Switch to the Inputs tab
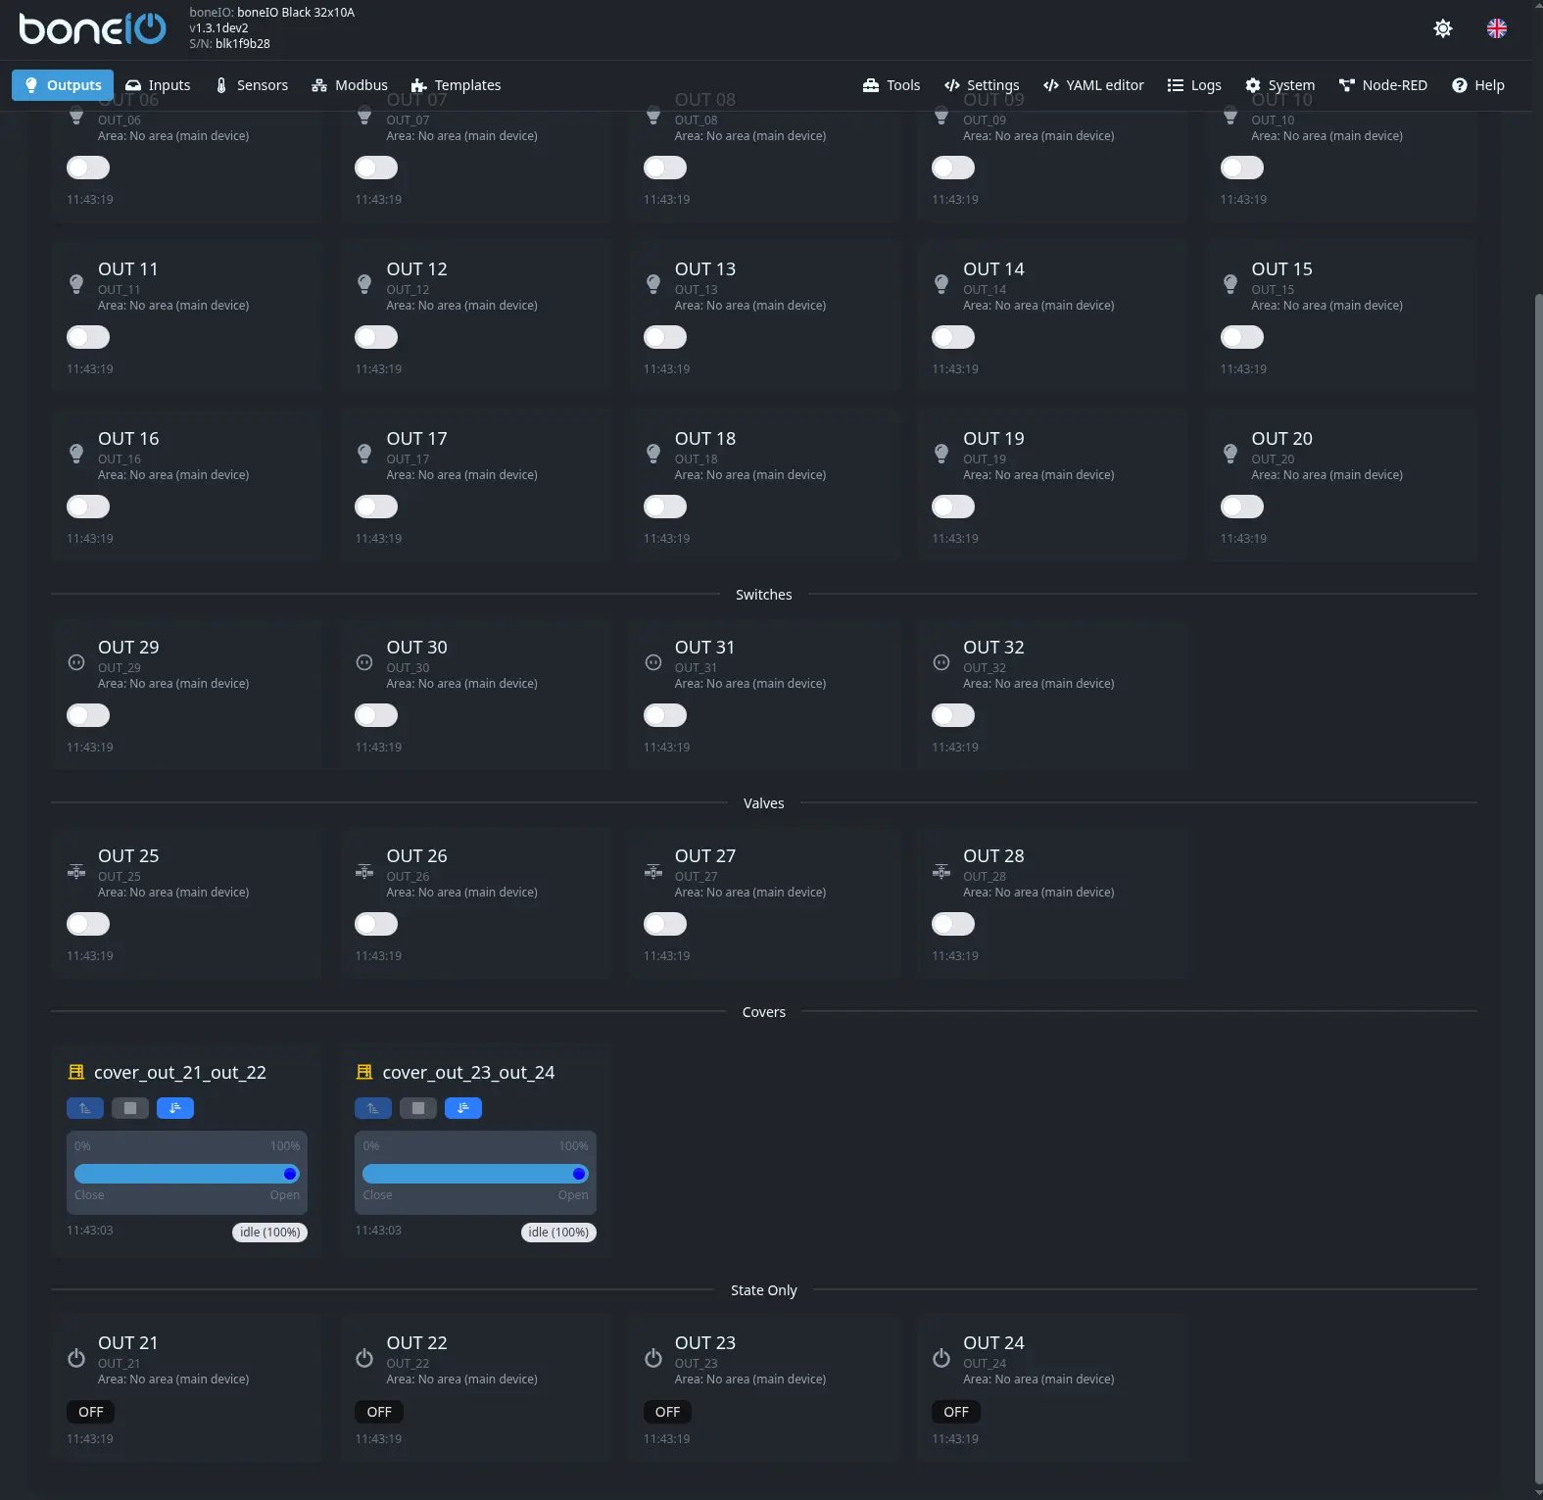This screenshot has width=1543, height=1500. tap(158, 85)
